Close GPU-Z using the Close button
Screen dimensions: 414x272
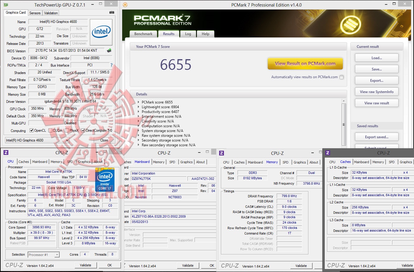point(104,140)
